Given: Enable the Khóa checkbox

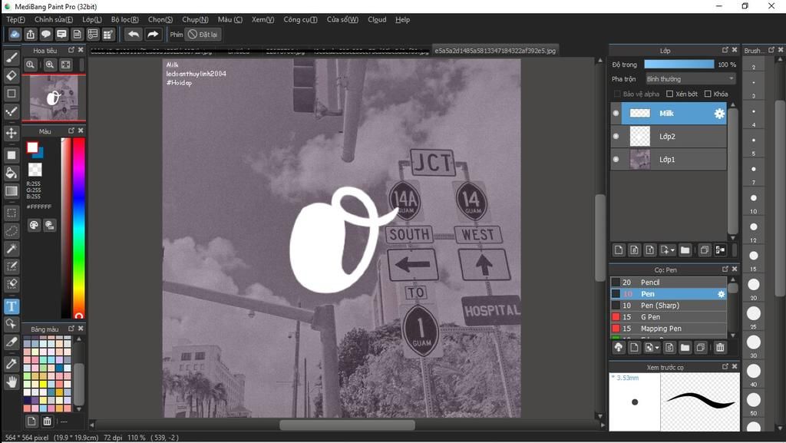Looking at the screenshot, I should click(x=708, y=94).
